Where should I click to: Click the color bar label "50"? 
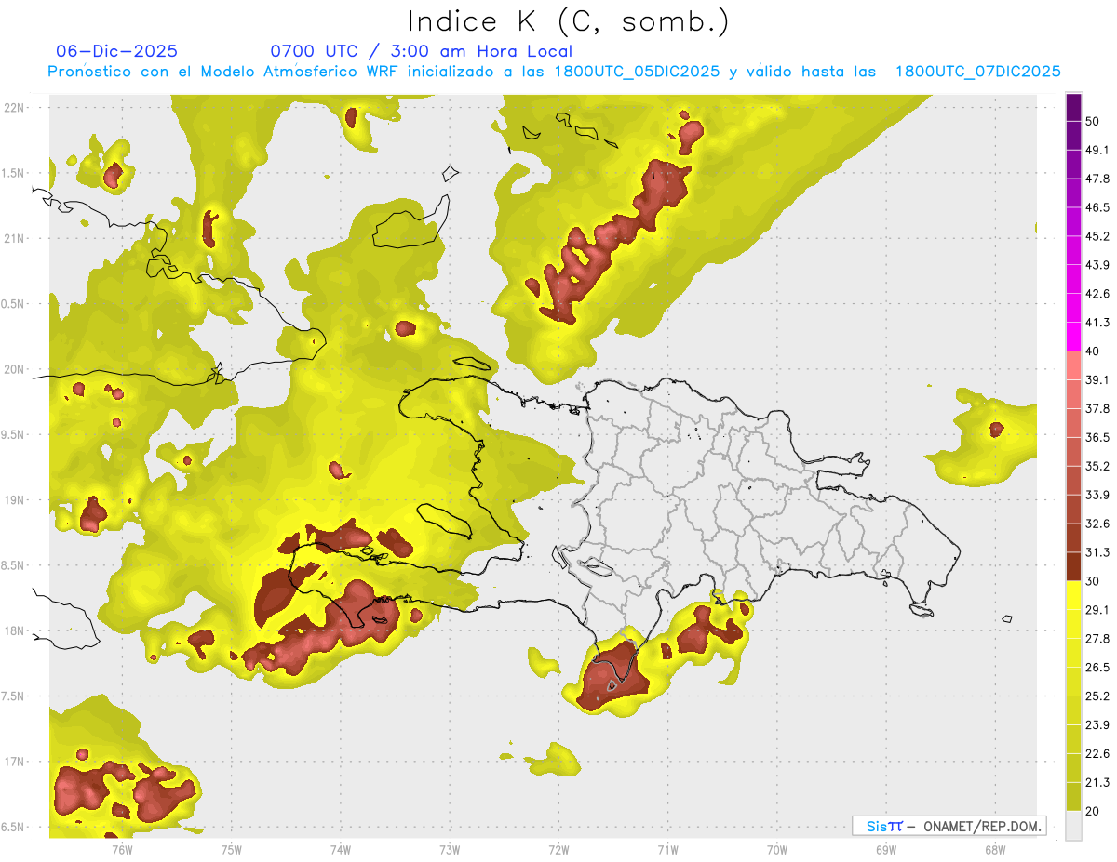pos(1094,122)
